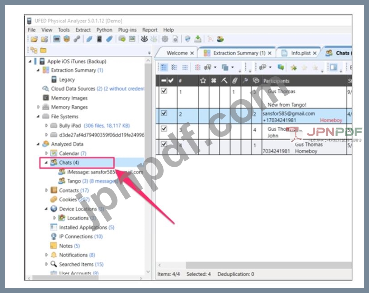Viewport: 369px width, 293px height.
Task: Collapse the Analyzed Data tree node
Action: coord(38,144)
